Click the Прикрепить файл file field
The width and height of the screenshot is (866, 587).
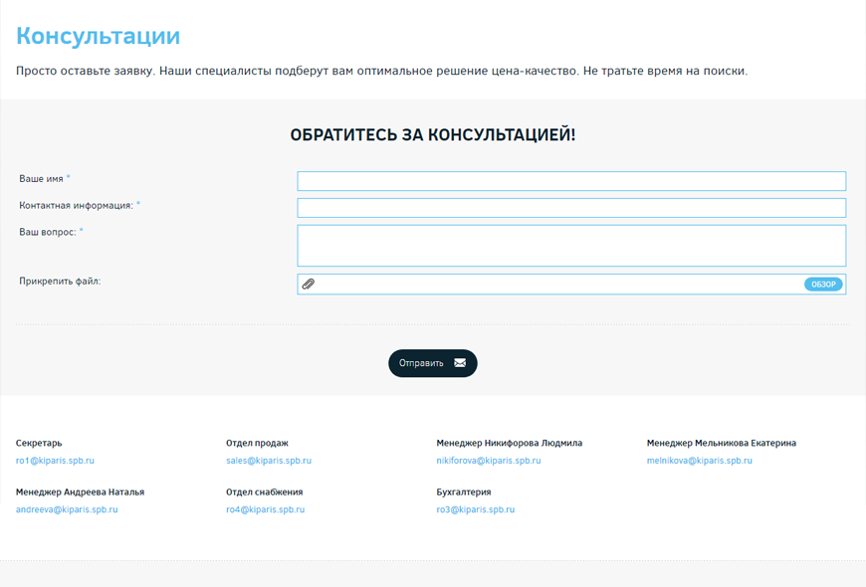[571, 285]
